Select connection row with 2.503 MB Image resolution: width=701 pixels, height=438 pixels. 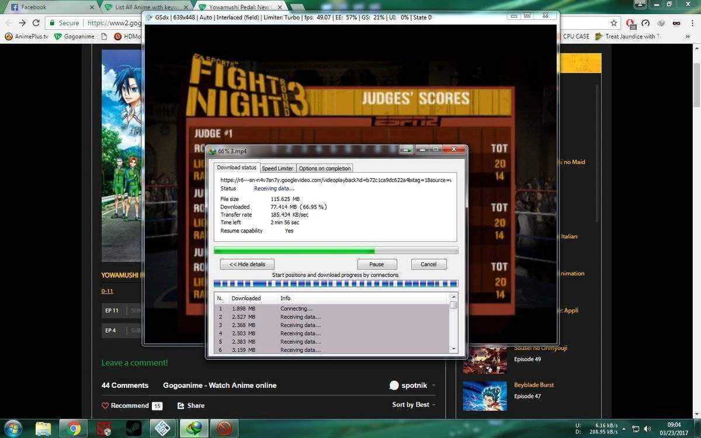tap(331, 333)
